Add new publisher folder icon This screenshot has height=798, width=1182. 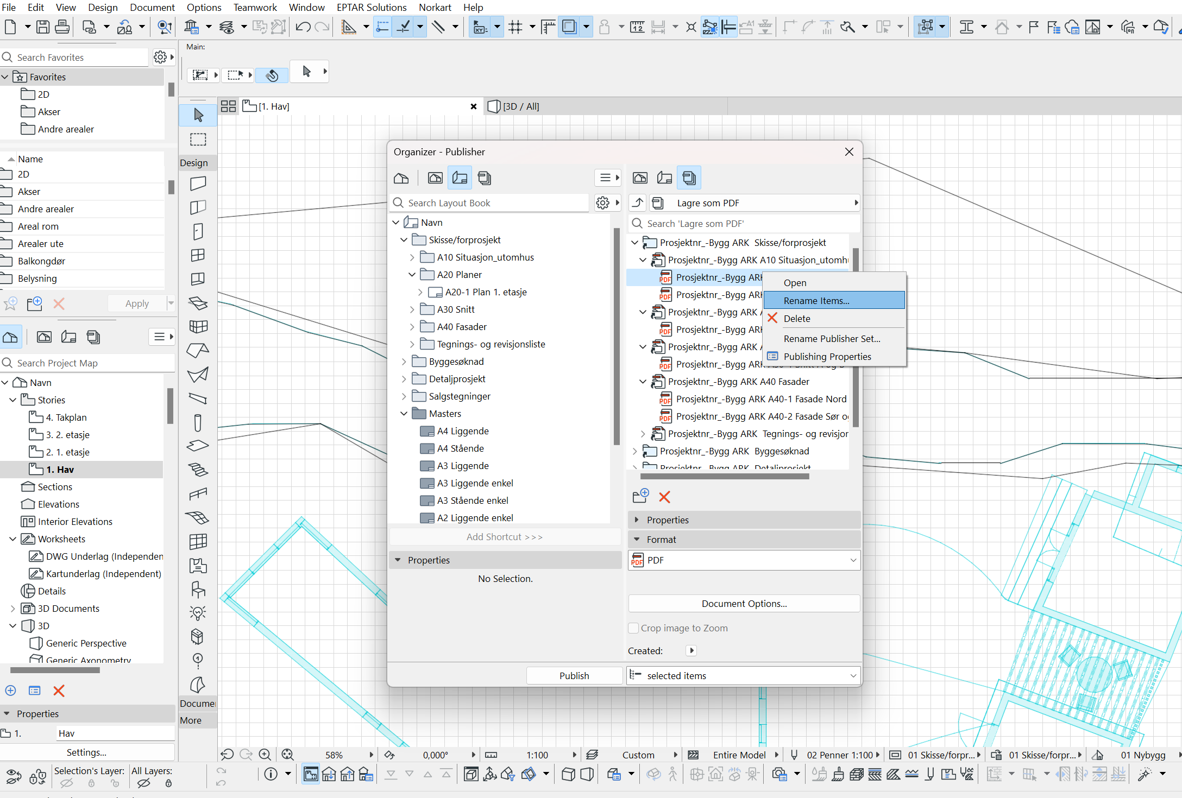click(x=640, y=496)
